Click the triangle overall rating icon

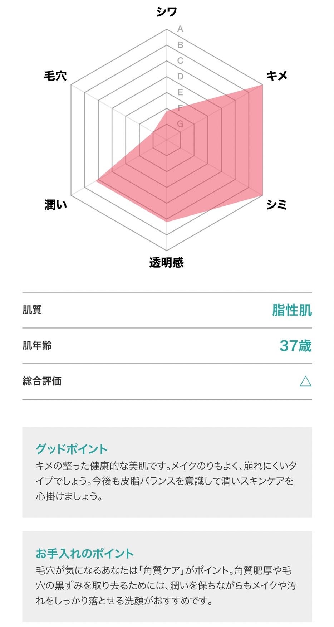pos(305,381)
